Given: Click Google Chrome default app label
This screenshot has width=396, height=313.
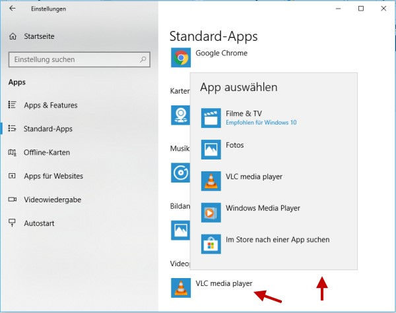Looking at the screenshot, I should point(222,53).
